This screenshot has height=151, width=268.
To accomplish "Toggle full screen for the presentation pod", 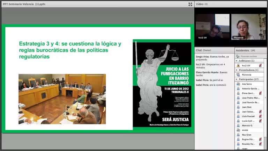I will point(190,4).
